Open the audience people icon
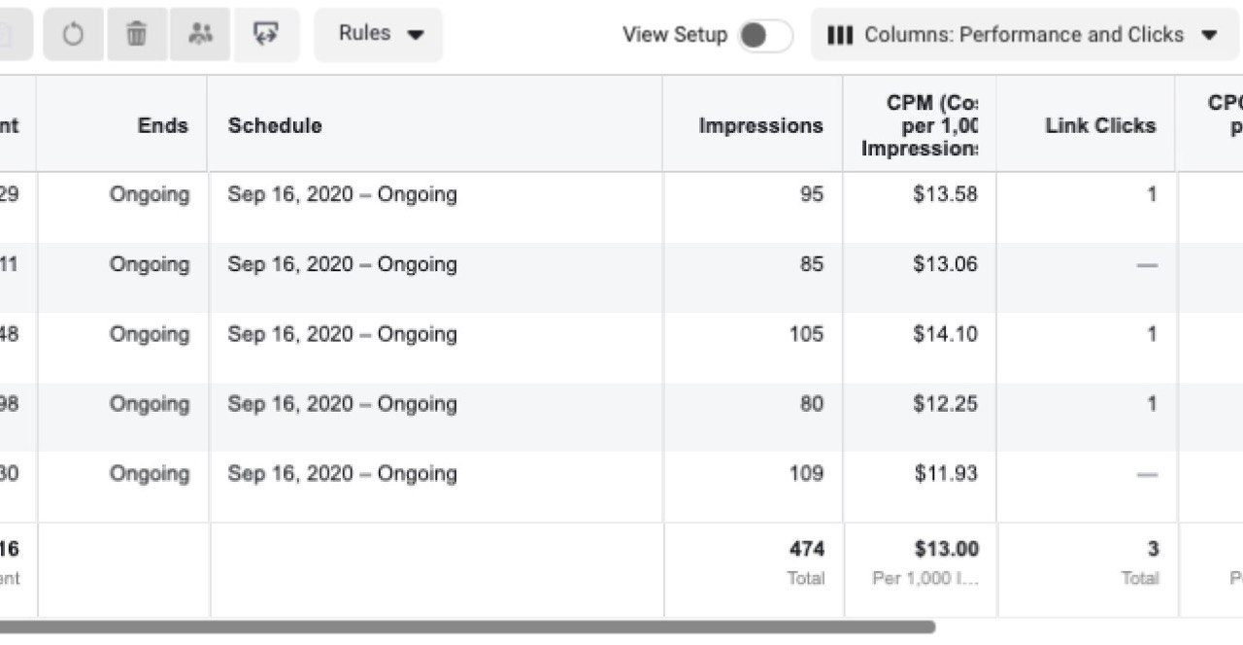This screenshot has width=1243, height=645. pos(200,34)
